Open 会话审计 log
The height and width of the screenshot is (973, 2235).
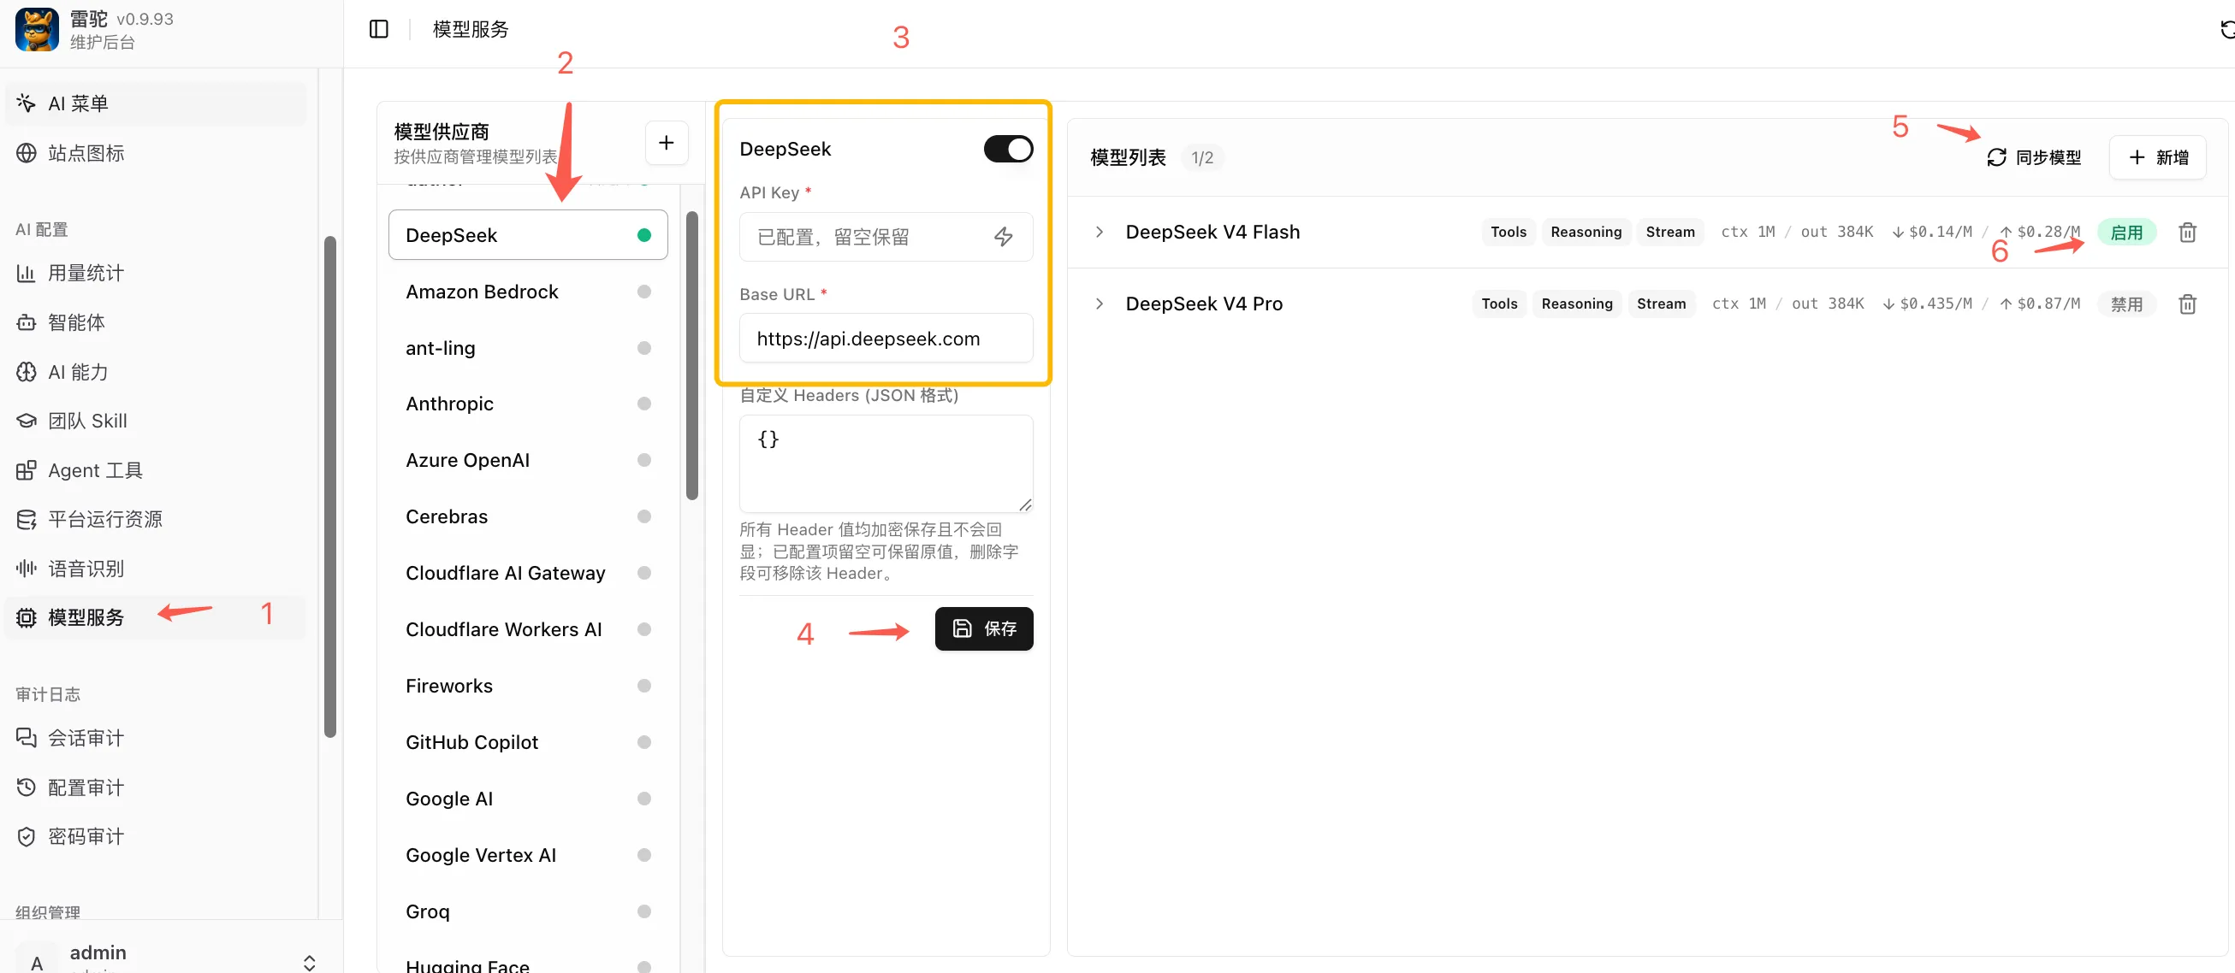click(157, 738)
